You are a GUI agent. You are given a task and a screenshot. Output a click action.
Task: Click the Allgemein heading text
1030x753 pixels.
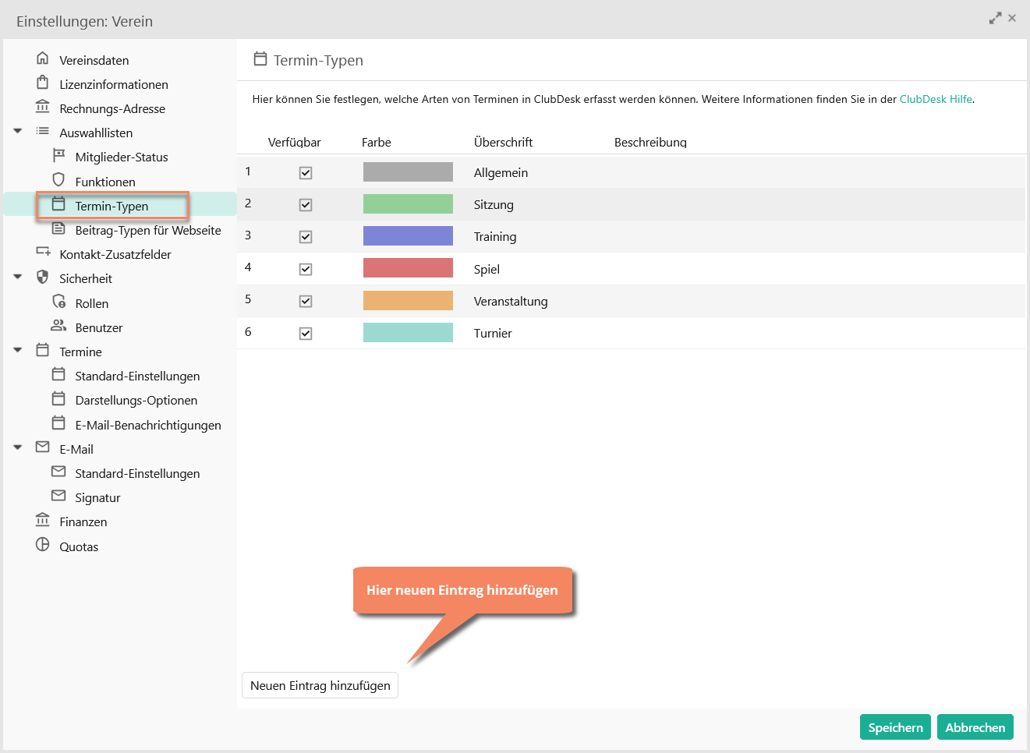[x=501, y=172]
